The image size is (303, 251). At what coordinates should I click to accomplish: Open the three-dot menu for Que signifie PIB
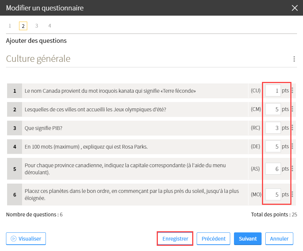pos(293,128)
